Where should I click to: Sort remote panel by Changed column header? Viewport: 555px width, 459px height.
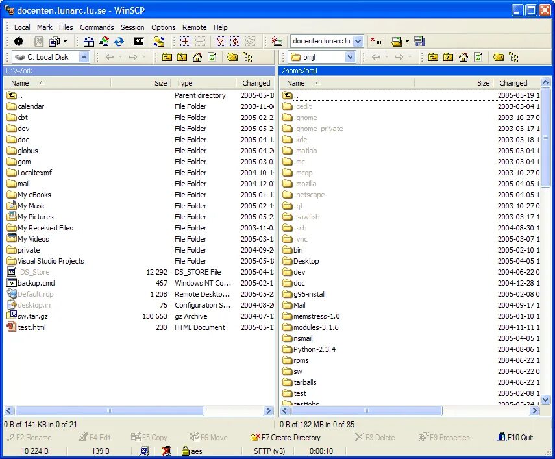coord(517,83)
